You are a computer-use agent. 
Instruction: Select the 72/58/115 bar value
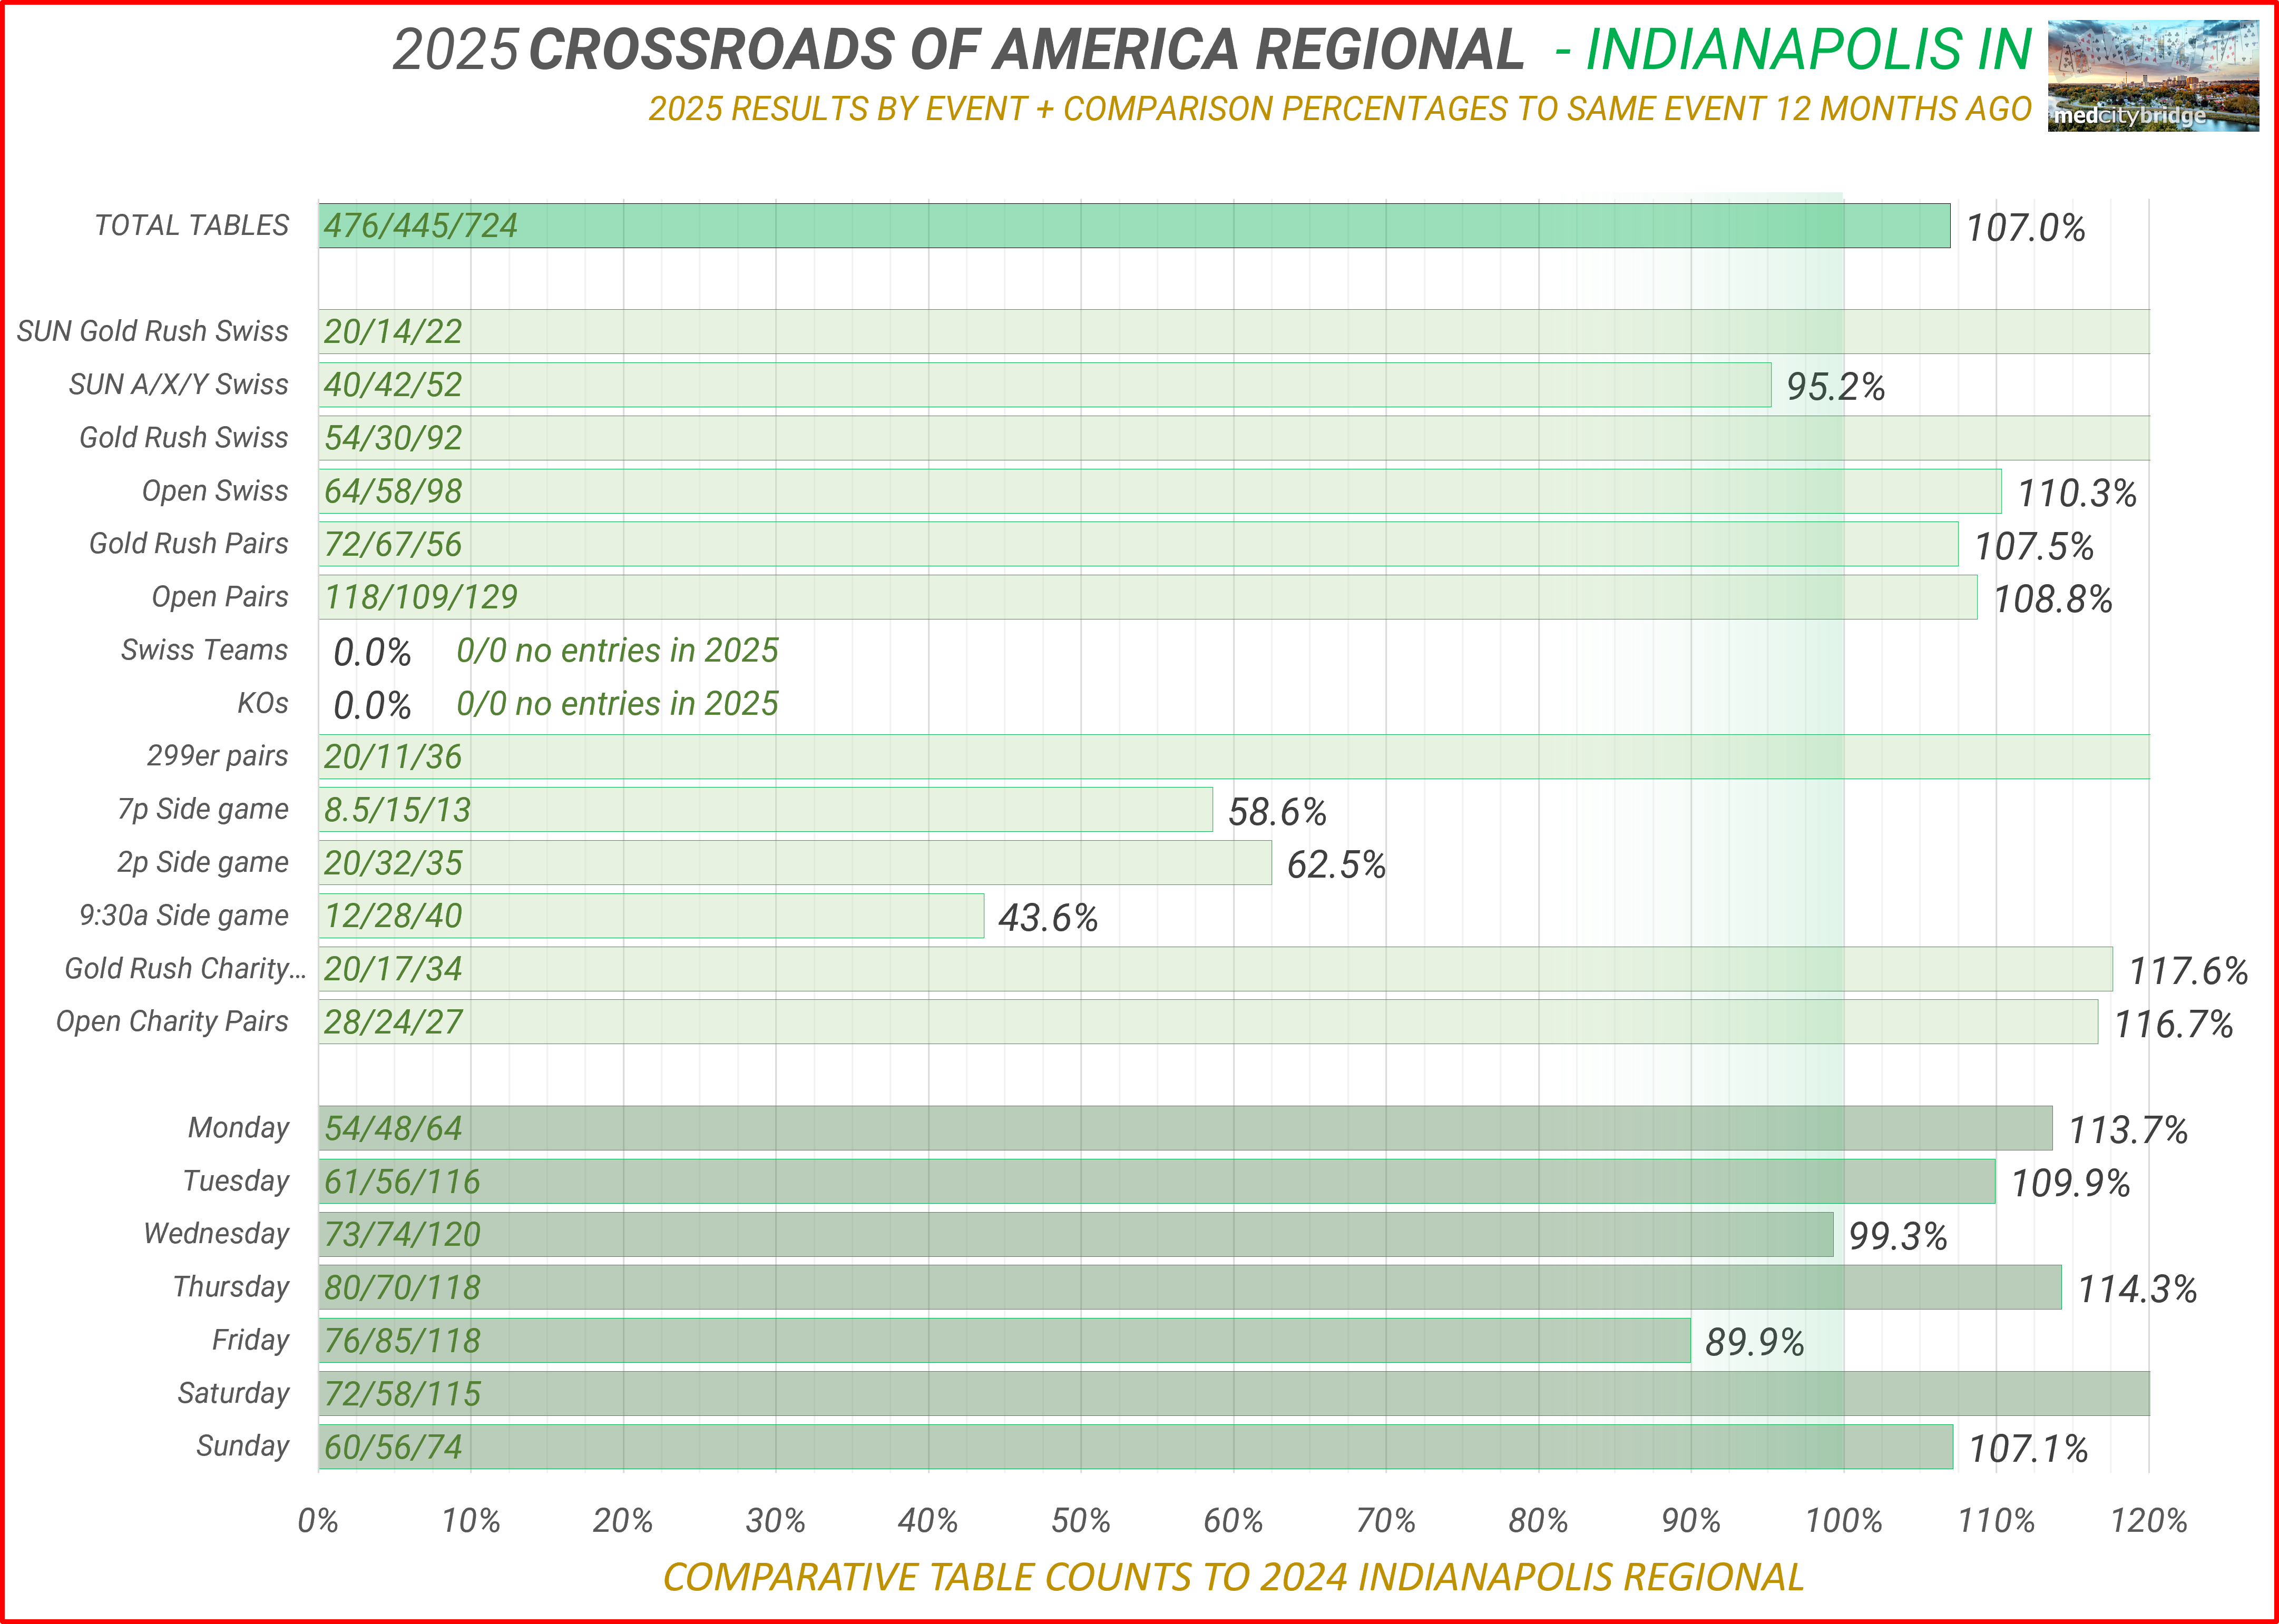[402, 1394]
